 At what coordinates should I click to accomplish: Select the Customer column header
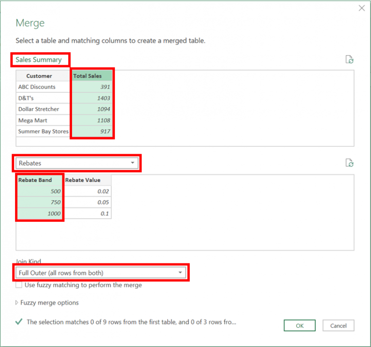[39, 76]
